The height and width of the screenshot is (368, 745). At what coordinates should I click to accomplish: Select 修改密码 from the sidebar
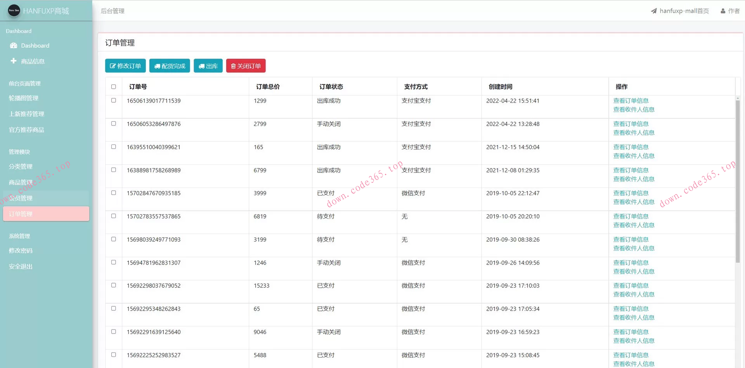21,251
